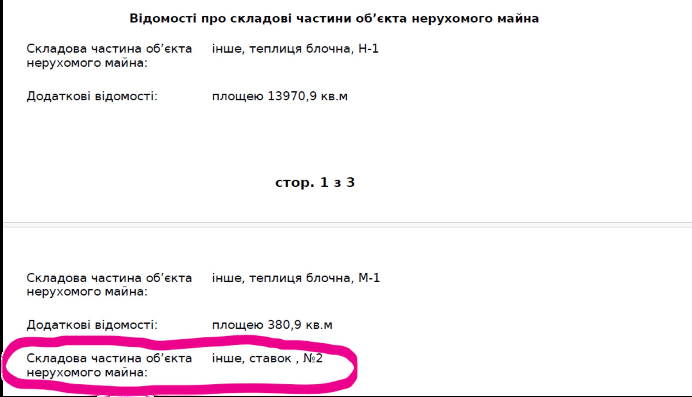
Task: Click the second 'Додаткові відомості:' label
Action: point(92,325)
